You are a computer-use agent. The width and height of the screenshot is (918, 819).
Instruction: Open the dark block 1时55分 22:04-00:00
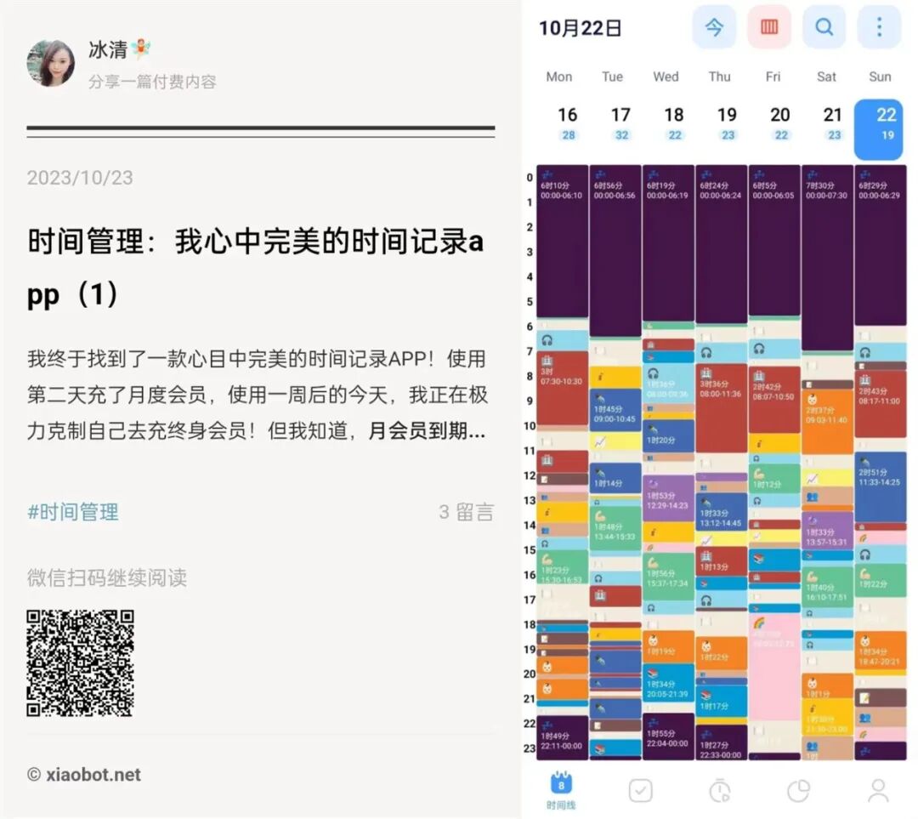(668, 737)
